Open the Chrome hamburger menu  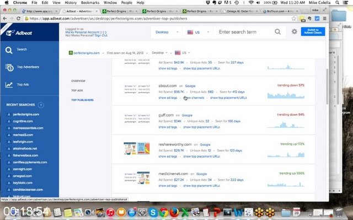[x=324, y=18]
